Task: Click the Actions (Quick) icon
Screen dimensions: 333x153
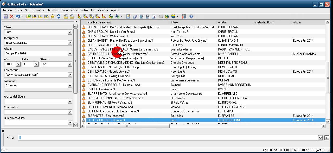Action: (117, 16)
